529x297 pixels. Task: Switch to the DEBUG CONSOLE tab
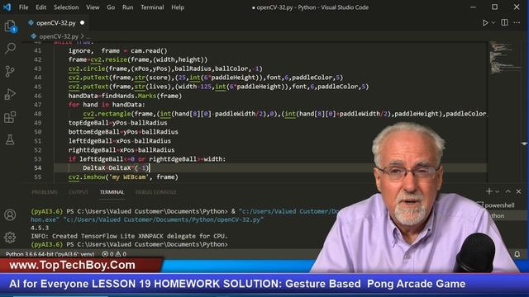[x=156, y=192]
